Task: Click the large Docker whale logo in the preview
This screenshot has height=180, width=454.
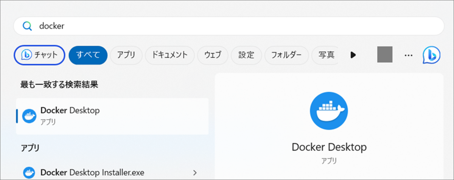Action: 329,110
